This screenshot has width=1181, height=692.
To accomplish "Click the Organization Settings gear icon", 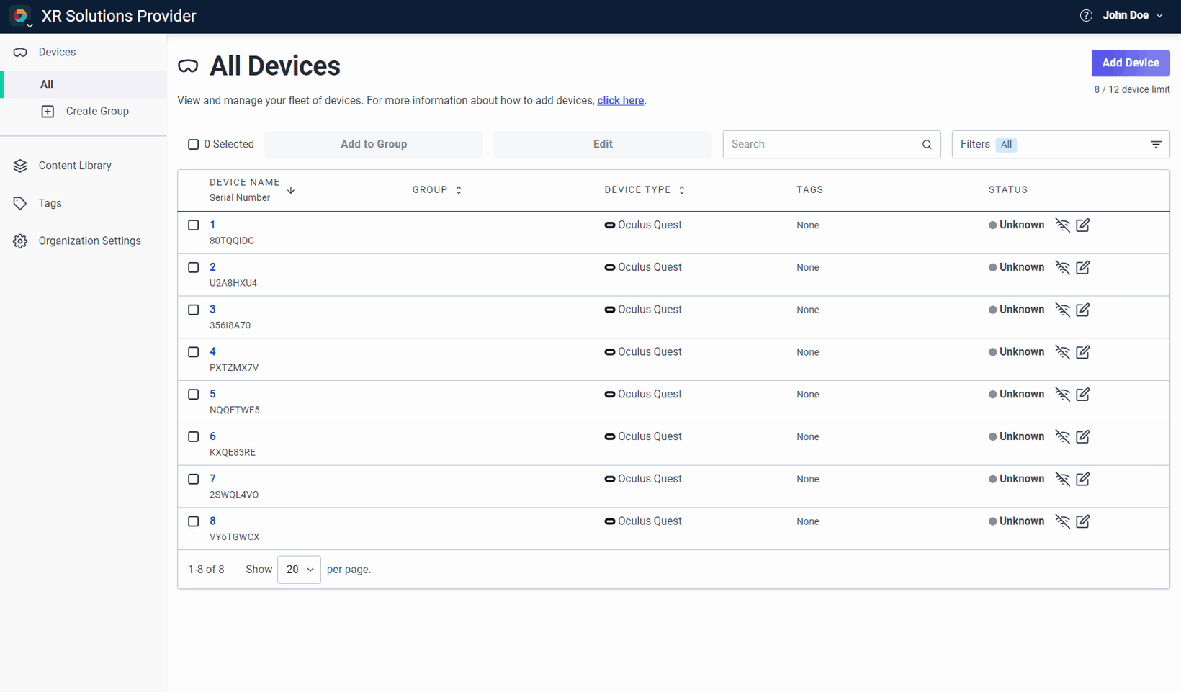I will (x=20, y=241).
